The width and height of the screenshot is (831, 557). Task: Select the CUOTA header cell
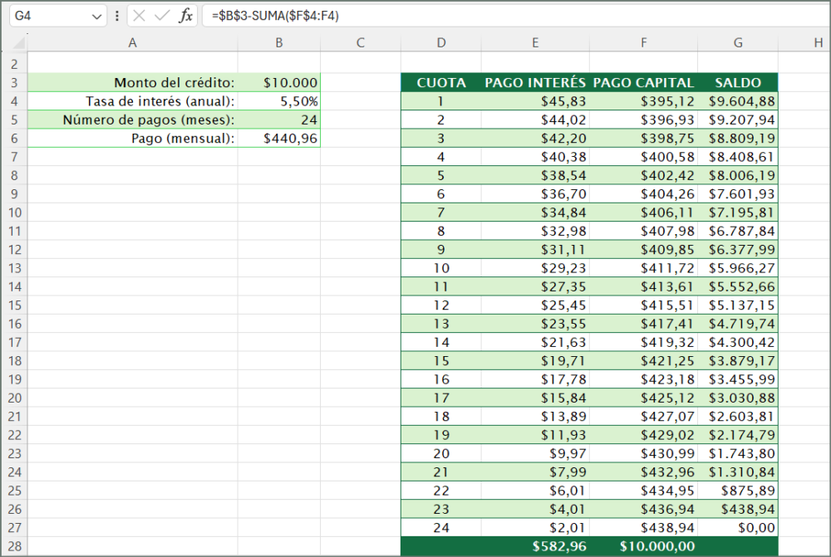[441, 82]
